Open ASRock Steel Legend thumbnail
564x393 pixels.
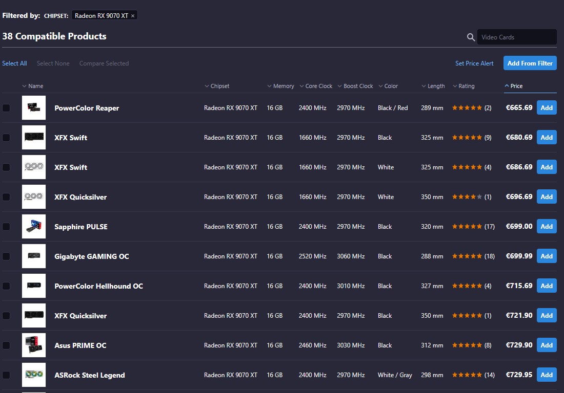click(x=34, y=375)
